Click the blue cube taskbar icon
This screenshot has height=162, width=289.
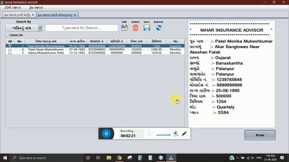(161, 158)
